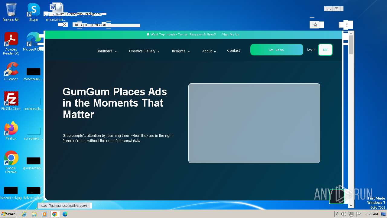Open basketcool.jpg image file
The height and width of the screenshot is (218, 387).
click(11, 193)
